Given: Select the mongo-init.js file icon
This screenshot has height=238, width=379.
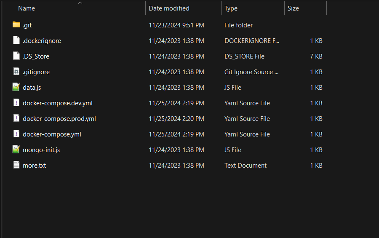Looking at the screenshot, I should 16,150.
